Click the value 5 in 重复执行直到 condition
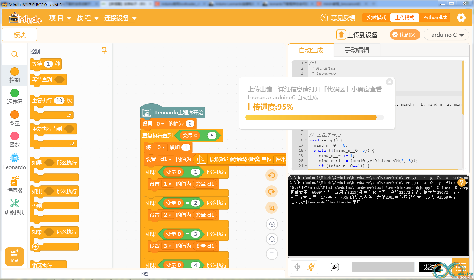 tap(212, 136)
